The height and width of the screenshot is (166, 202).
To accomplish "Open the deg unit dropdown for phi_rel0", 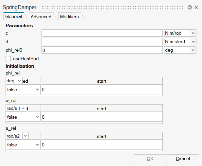I will click(x=193, y=50).
